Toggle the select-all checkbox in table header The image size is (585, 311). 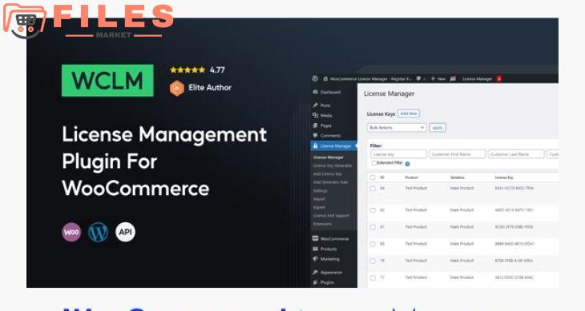pos(373,177)
